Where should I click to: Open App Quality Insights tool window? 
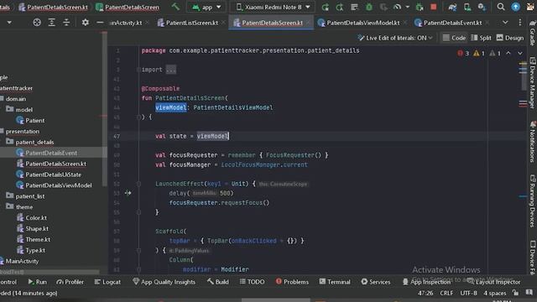tap(164, 282)
